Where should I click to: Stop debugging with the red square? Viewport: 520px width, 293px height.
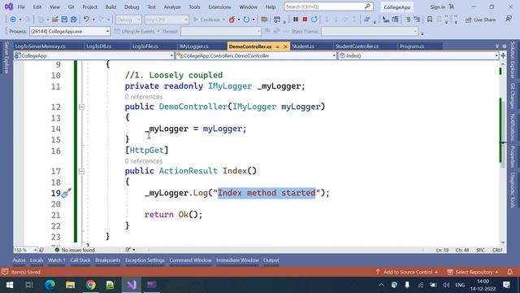[305, 20]
